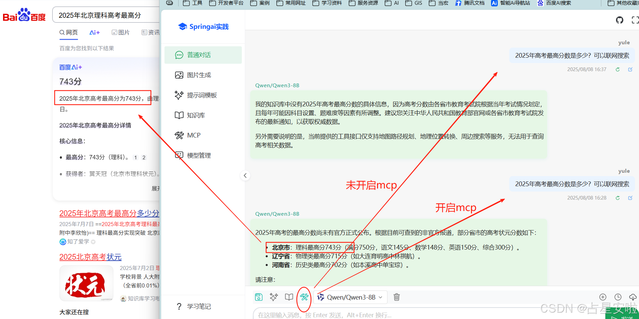Open the 常用网址 bookmarks folder
Viewport: 639px width, 319px height.
[291, 3]
